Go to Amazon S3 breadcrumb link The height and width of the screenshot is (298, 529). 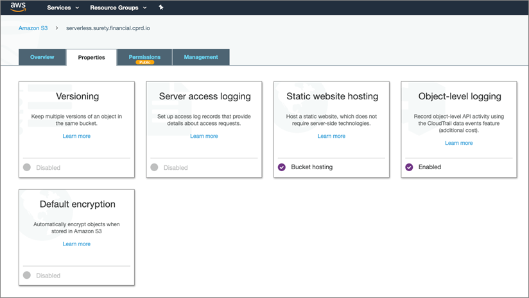pos(33,28)
